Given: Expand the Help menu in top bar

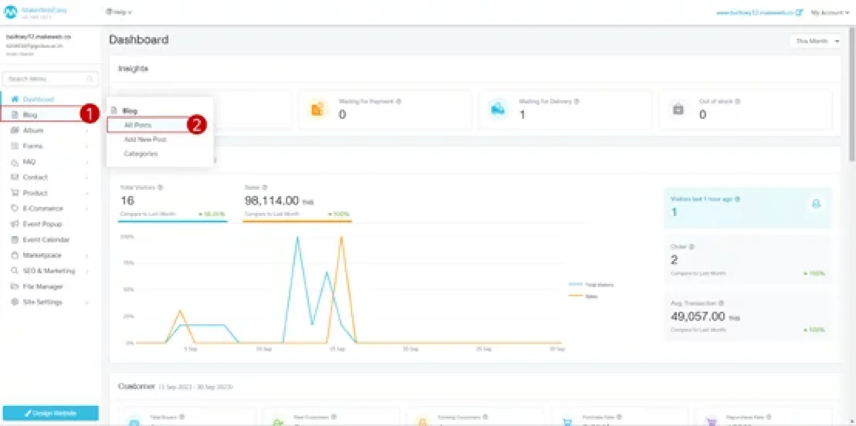Looking at the screenshot, I should click(119, 12).
